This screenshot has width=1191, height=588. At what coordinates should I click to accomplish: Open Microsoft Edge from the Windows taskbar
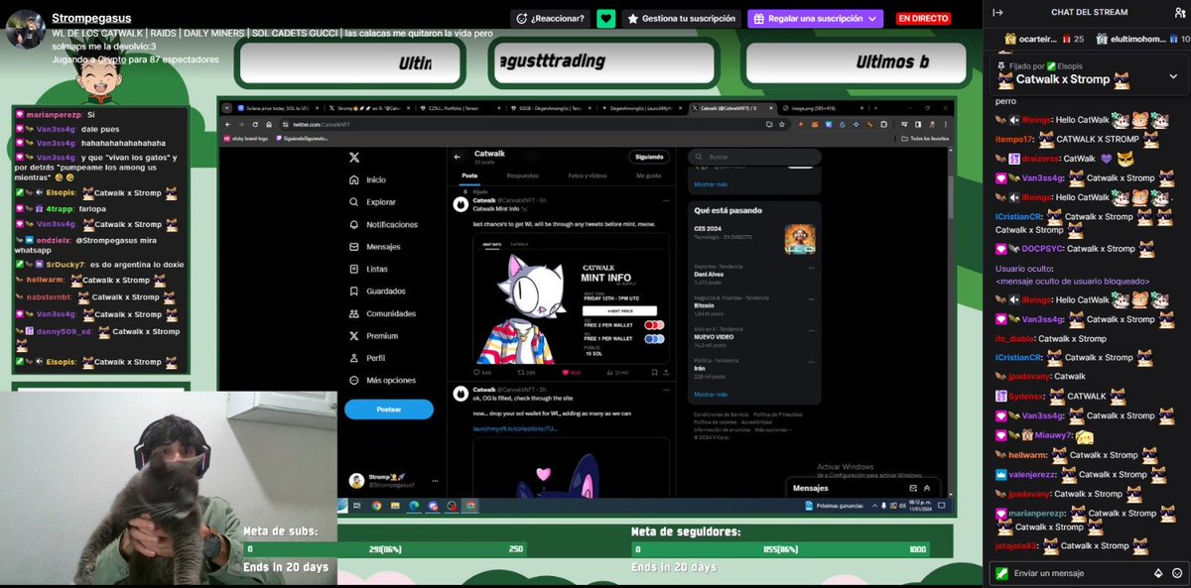tap(414, 506)
